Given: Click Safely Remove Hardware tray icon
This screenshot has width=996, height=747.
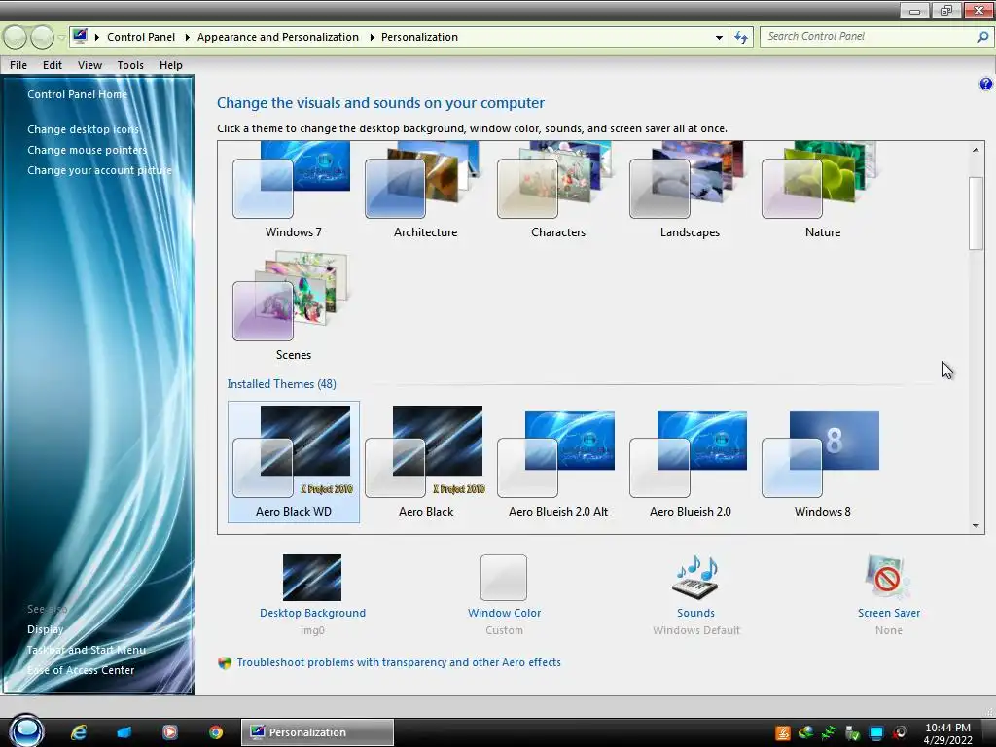Looking at the screenshot, I should [852, 733].
